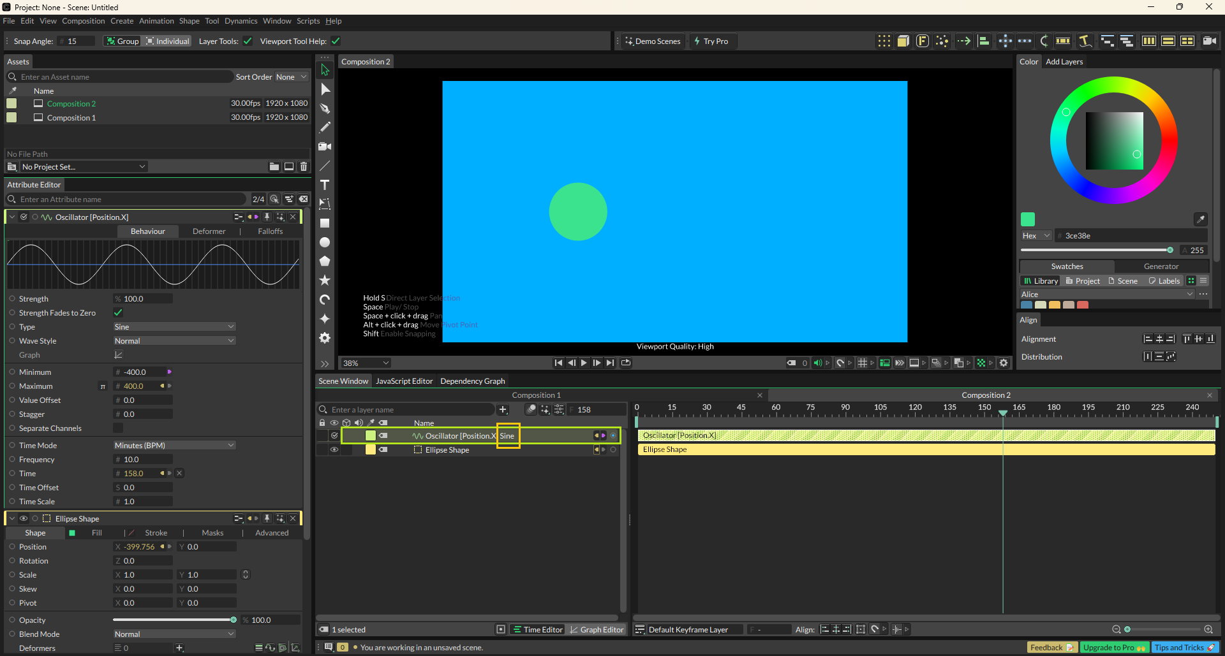Click the color eyedropper icon
This screenshot has height=656, width=1225.
tap(1200, 219)
